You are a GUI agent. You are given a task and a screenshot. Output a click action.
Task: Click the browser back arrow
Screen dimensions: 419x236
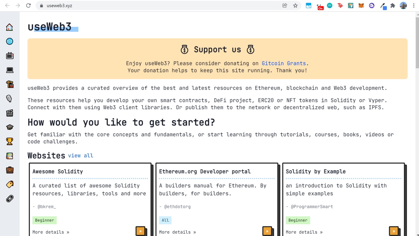[7, 5]
